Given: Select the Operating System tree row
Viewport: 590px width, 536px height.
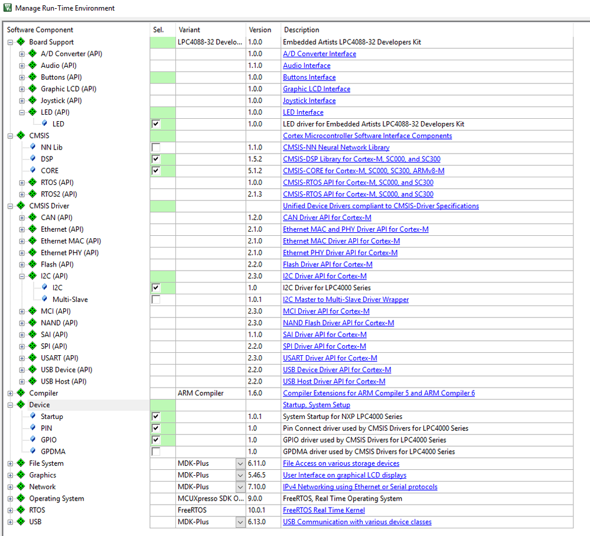Looking at the screenshot, I should [57, 498].
